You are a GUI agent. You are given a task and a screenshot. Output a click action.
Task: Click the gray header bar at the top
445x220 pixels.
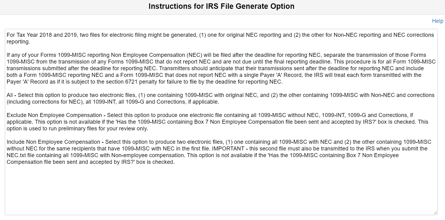point(61,6)
